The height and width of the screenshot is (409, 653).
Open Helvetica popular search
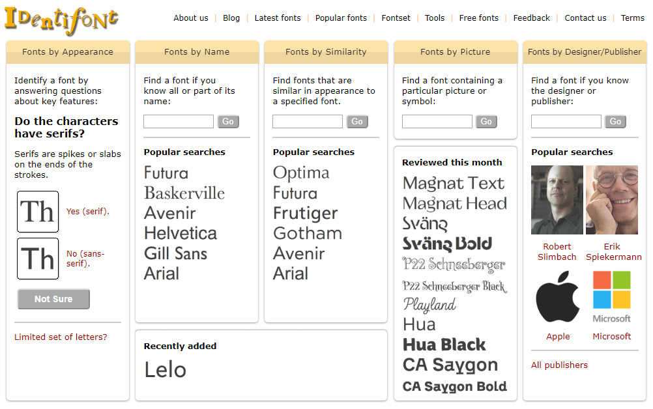pyautogui.click(x=181, y=233)
